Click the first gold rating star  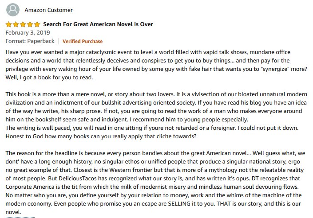[8, 24]
